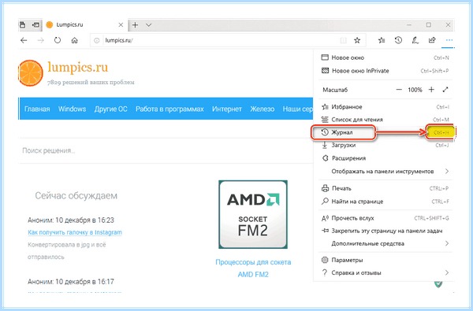Open Железо in the site navigation
This screenshot has width=473, height=311.
pyautogui.click(x=263, y=109)
